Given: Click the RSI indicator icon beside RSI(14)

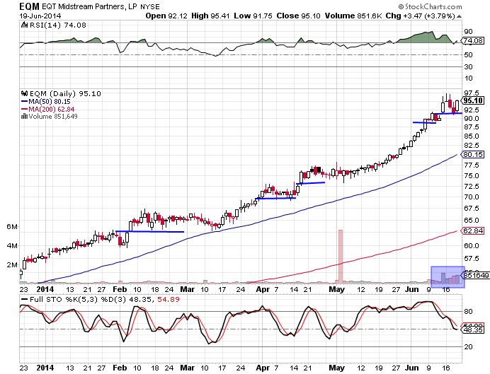Looking at the screenshot, I should 24,25.
